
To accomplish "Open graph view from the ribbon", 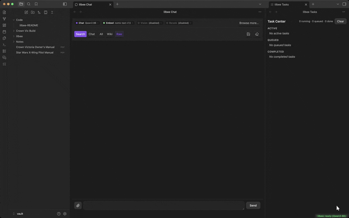I will (x=4, y=19).
